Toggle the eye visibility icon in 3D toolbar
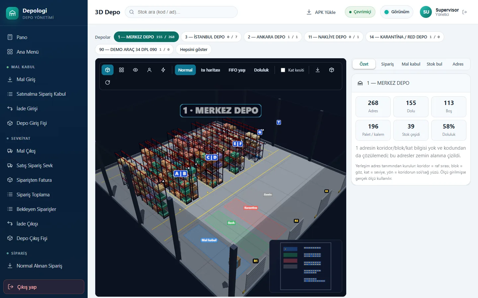 [135, 70]
